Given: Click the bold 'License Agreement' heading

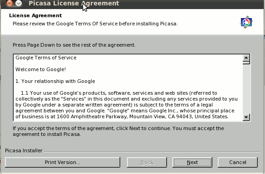Looking at the screenshot, I should (x=35, y=15).
